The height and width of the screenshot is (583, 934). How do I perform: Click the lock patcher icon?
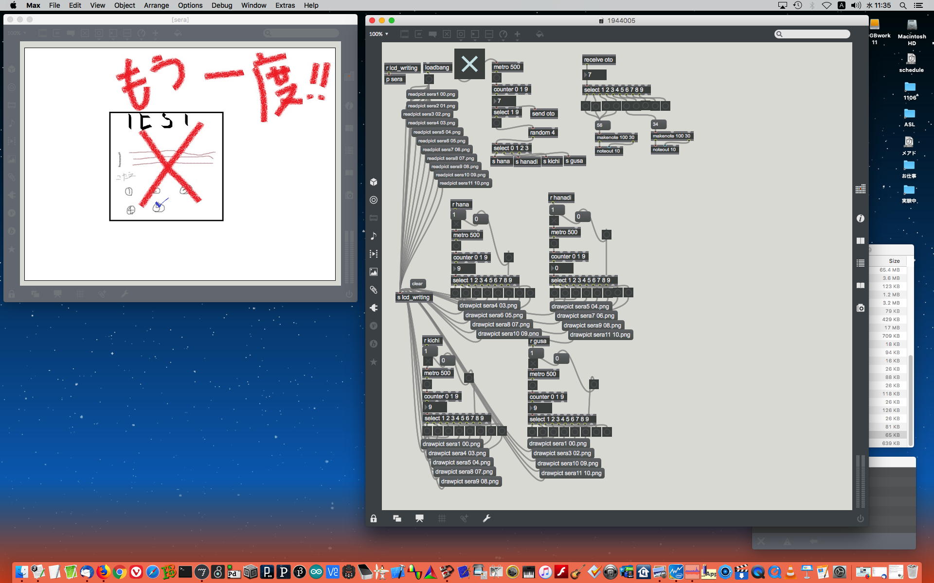(374, 518)
